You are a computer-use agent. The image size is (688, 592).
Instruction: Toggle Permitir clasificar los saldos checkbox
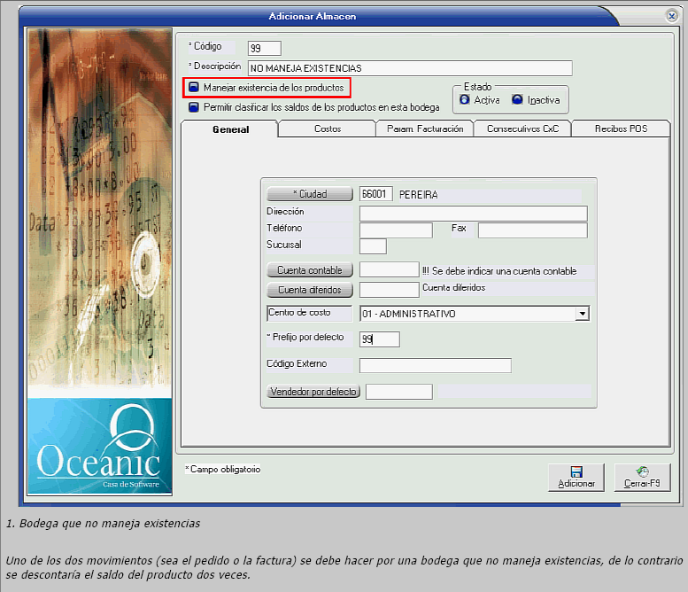click(x=194, y=107)
